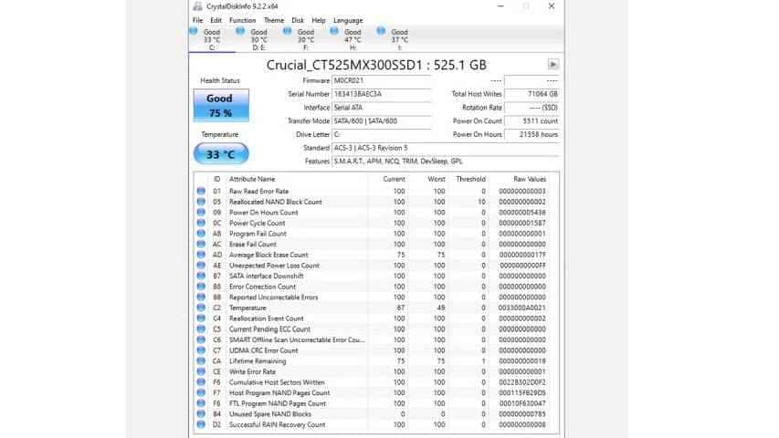Close the CrystalDiskInfo window
779x438 pixels.
[552, 6]
